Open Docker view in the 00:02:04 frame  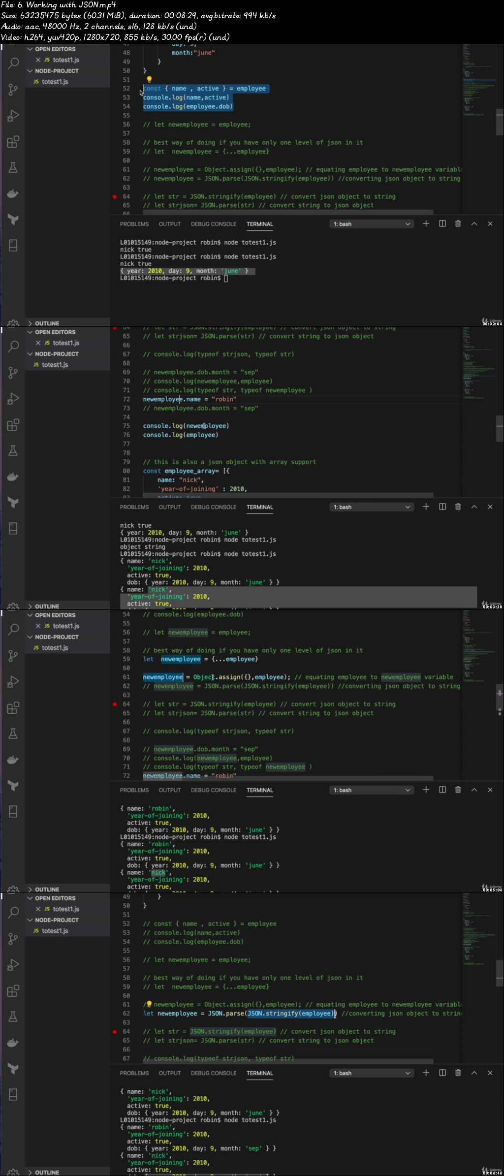(x=13, y=193)
